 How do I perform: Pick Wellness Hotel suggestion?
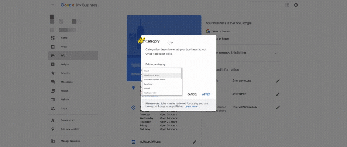[162, 93]
